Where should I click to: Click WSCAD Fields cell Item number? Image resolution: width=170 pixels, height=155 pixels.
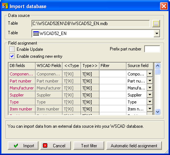[49, 109]
